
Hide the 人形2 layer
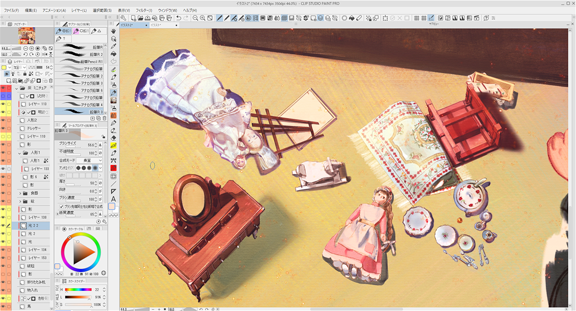pos(3,120)
